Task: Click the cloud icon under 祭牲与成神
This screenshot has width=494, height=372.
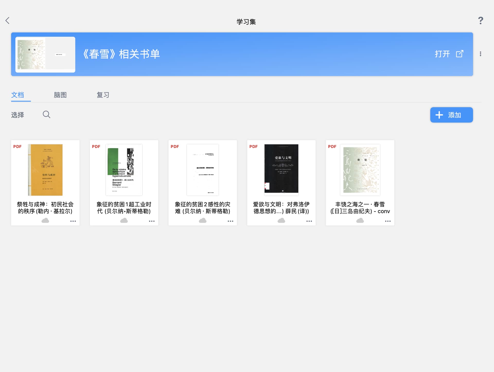Action: [x=45, y=220]
